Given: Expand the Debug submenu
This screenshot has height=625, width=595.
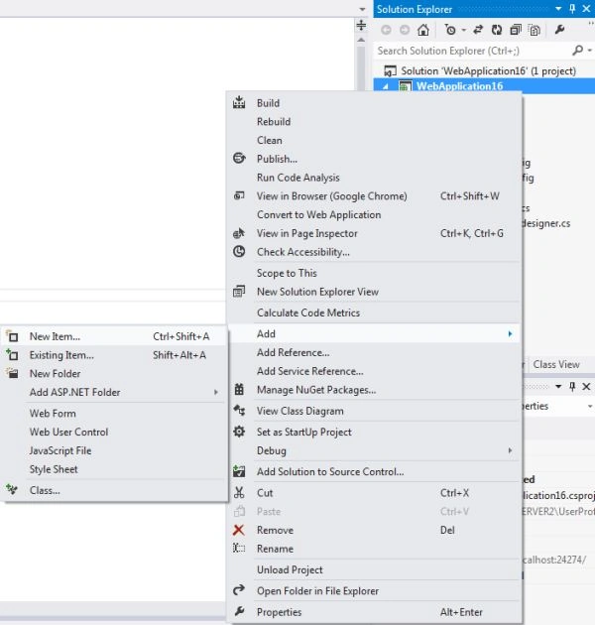Looking at the screenshot, I should tap(374, 450).
